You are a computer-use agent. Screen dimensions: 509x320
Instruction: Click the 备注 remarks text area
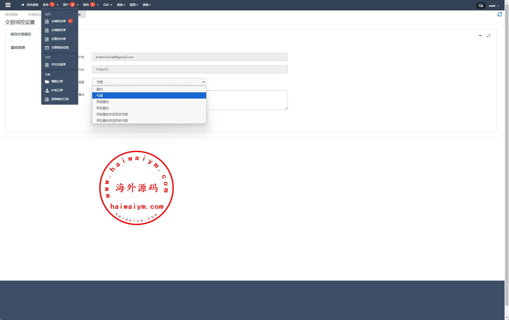coord(247,100)
